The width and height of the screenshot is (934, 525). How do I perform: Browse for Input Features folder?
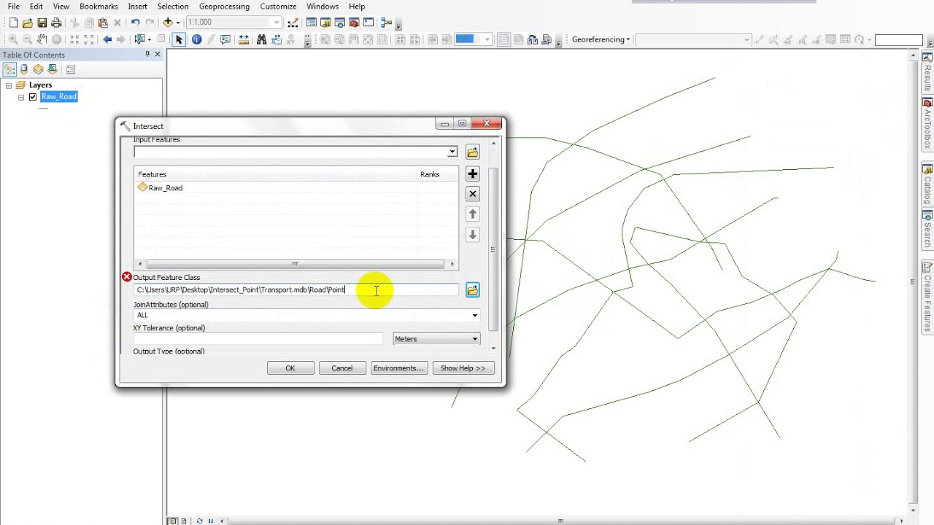point(473,152)
